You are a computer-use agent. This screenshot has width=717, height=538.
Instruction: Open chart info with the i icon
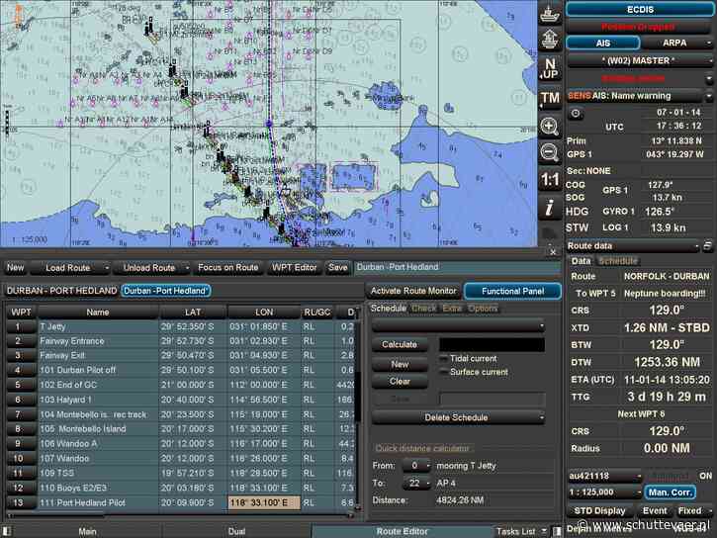550,208
